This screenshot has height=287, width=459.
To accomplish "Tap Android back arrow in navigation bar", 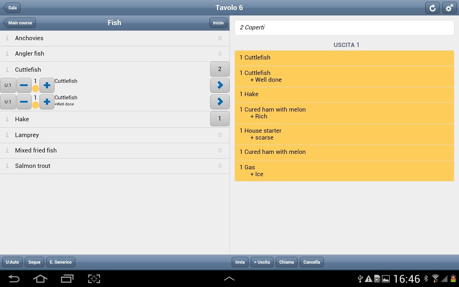I will [14, 279].
